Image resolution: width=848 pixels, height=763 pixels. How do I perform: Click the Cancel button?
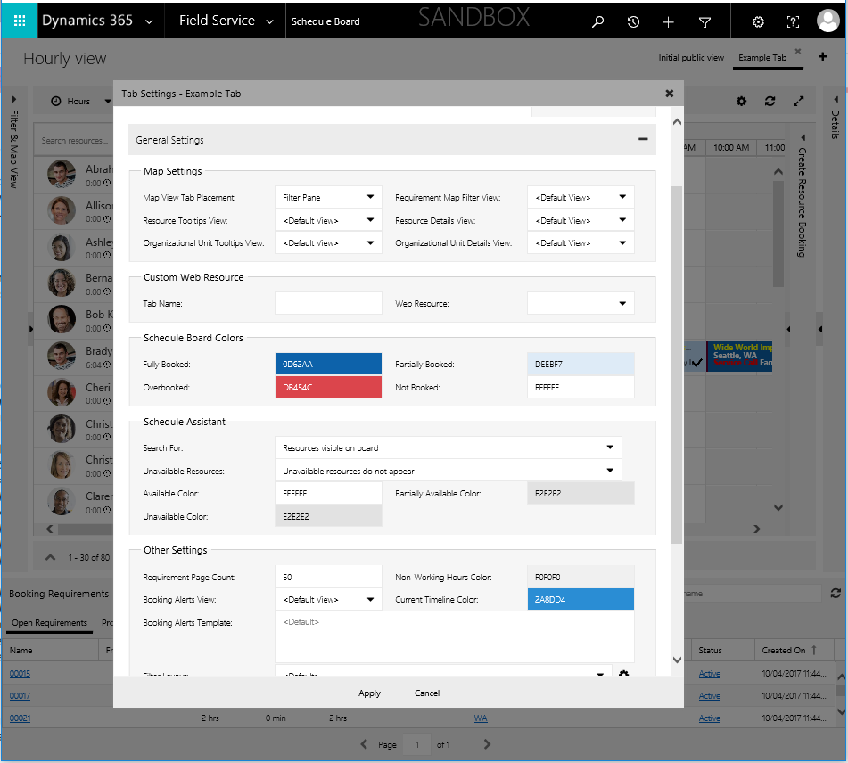[x=427, y=693]
